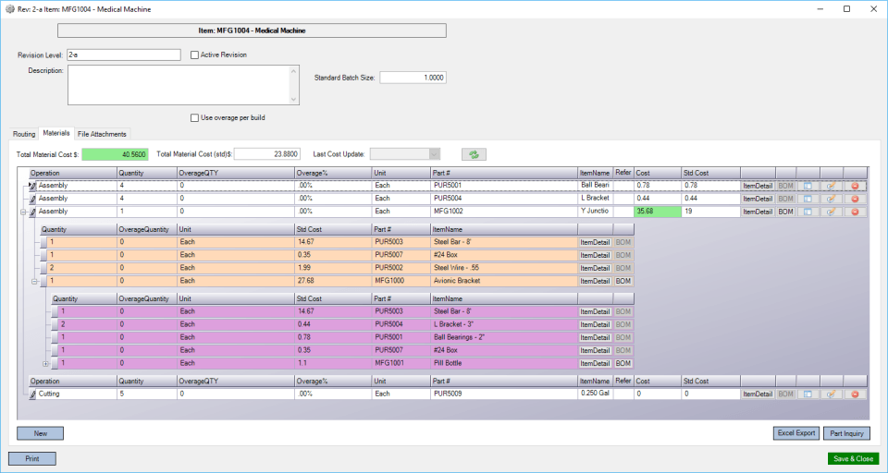Delete the MFG1002 material row
The height and width of the screenshot is (473, 888).
click(x=855, y=212)
